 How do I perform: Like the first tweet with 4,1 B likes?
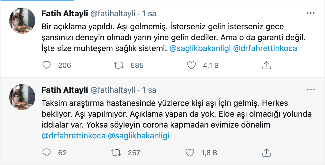pyautogui.click(x=191, y=65)
